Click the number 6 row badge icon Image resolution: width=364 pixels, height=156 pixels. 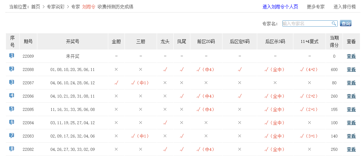[12, 122]
